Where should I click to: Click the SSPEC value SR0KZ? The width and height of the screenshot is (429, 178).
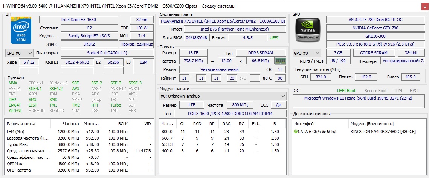coord(90,44)
